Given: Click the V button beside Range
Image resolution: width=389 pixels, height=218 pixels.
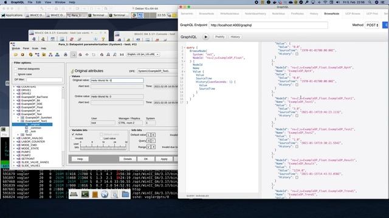Looking at the screenshot, I should pyautogui.click(x=148, y=147).
